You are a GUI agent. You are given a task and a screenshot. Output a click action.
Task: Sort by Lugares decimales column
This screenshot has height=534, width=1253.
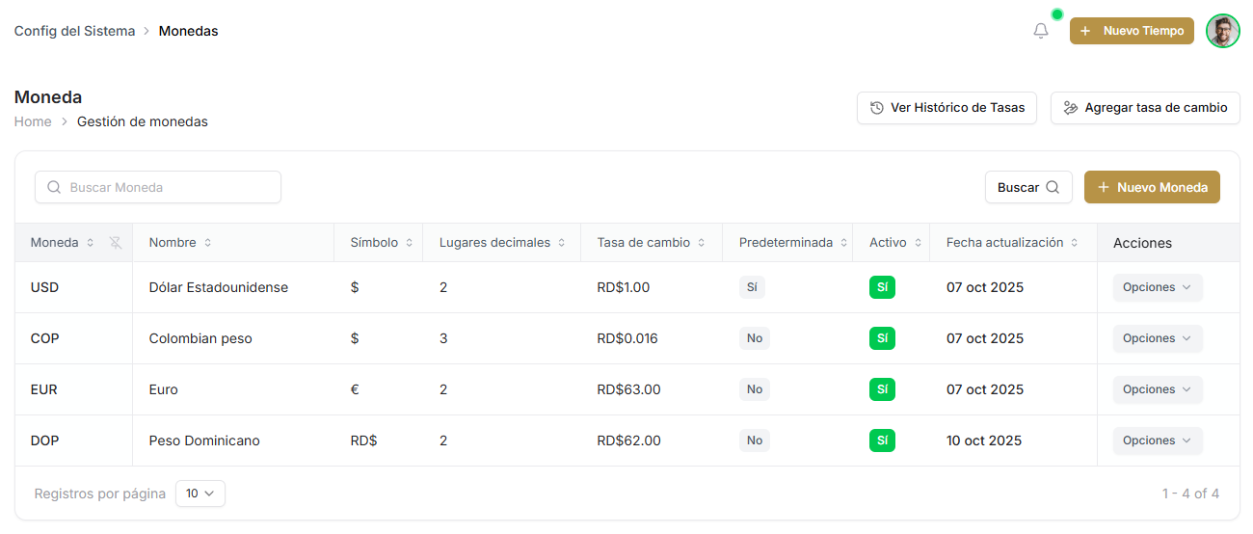[x=561, y=243]
